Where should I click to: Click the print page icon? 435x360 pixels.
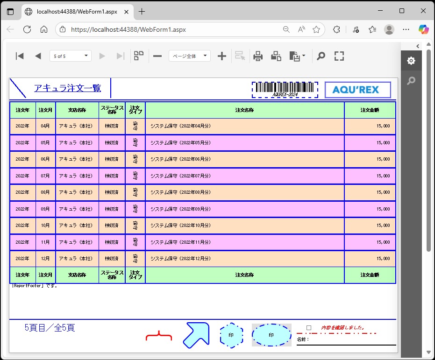coord(276,56)
